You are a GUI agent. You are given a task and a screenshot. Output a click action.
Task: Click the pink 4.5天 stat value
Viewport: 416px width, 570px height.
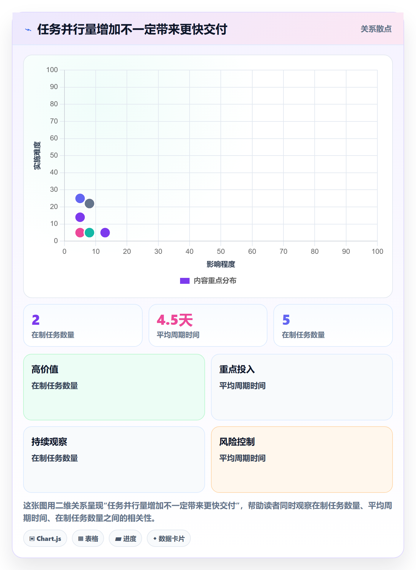175,320
